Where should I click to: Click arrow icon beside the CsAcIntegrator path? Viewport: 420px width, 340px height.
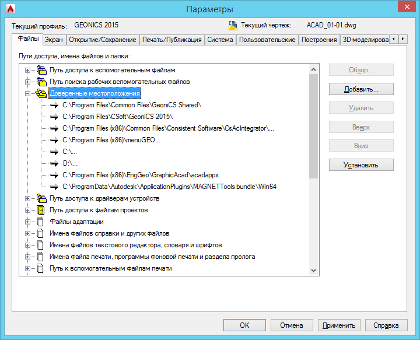54,128
